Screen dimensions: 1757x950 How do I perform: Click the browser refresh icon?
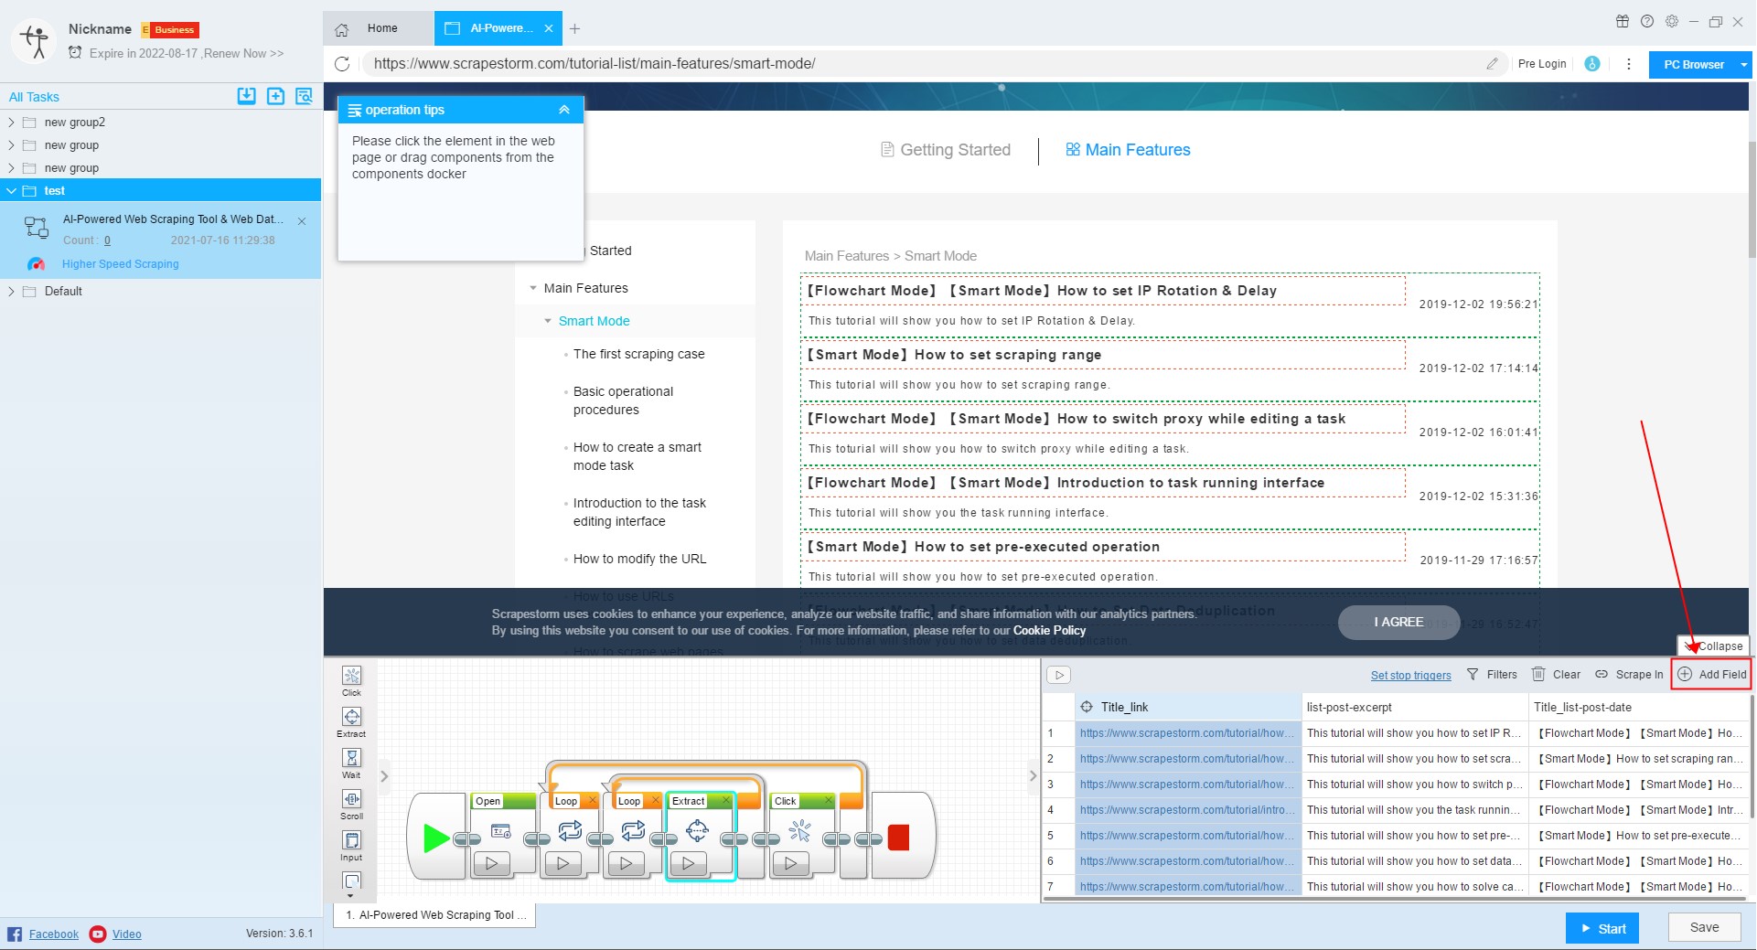tap(342, 64)
